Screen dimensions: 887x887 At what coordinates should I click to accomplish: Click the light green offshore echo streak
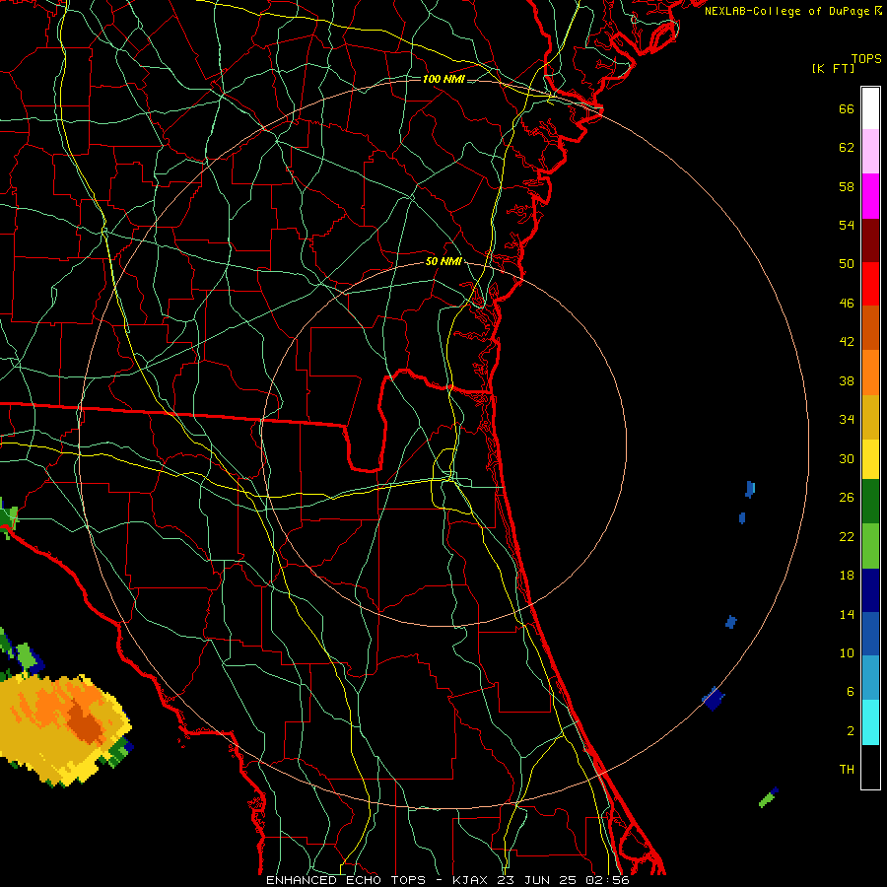coord(766,800)
